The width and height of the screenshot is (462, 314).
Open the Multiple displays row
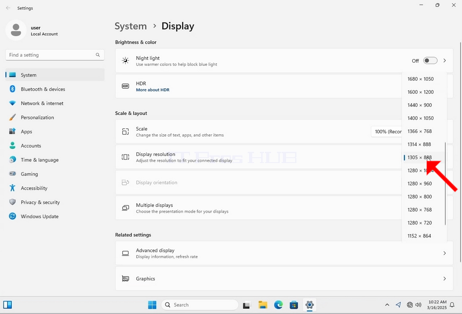click(259, 208)
